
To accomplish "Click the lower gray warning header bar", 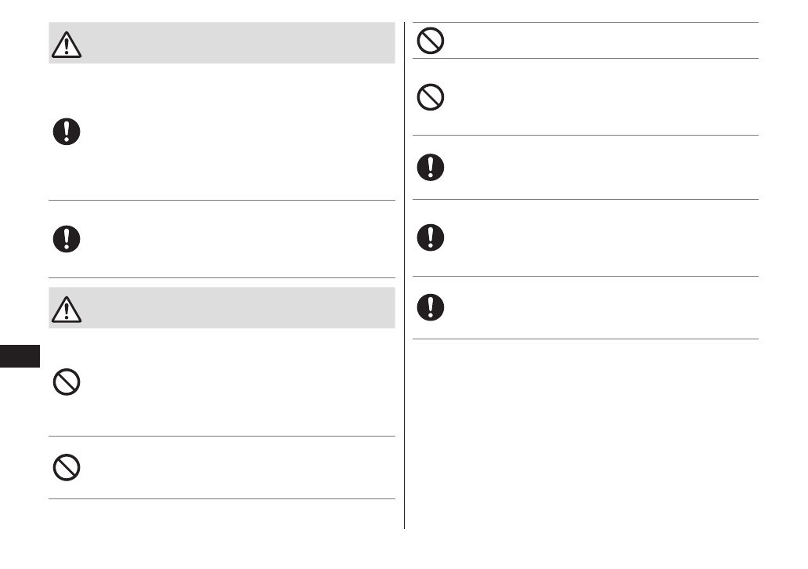I will click(x=235, y=307).
